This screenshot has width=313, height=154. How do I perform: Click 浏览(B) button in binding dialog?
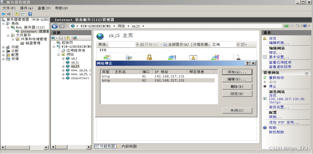[x=237, y=94]
